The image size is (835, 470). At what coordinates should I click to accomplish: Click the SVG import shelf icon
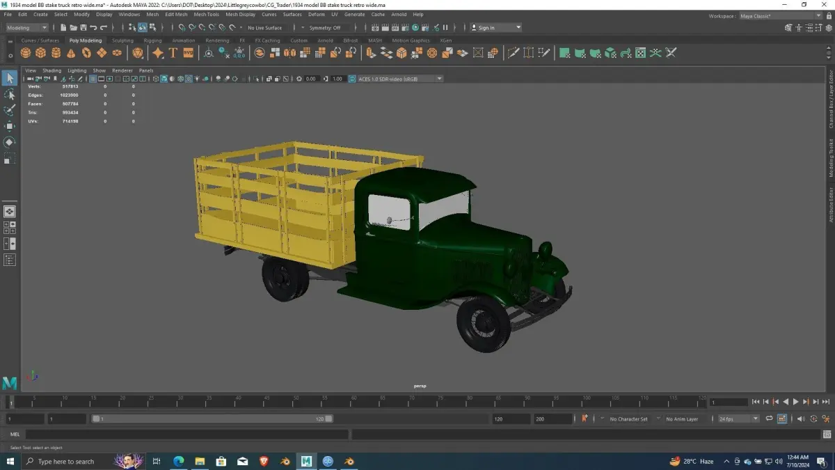[188, 53]
